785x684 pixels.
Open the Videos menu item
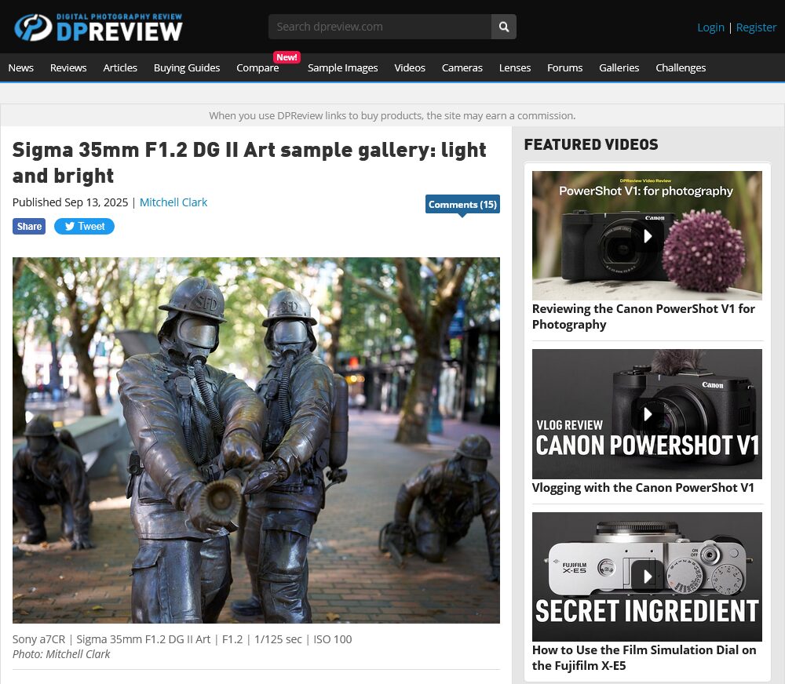point(410,67)
